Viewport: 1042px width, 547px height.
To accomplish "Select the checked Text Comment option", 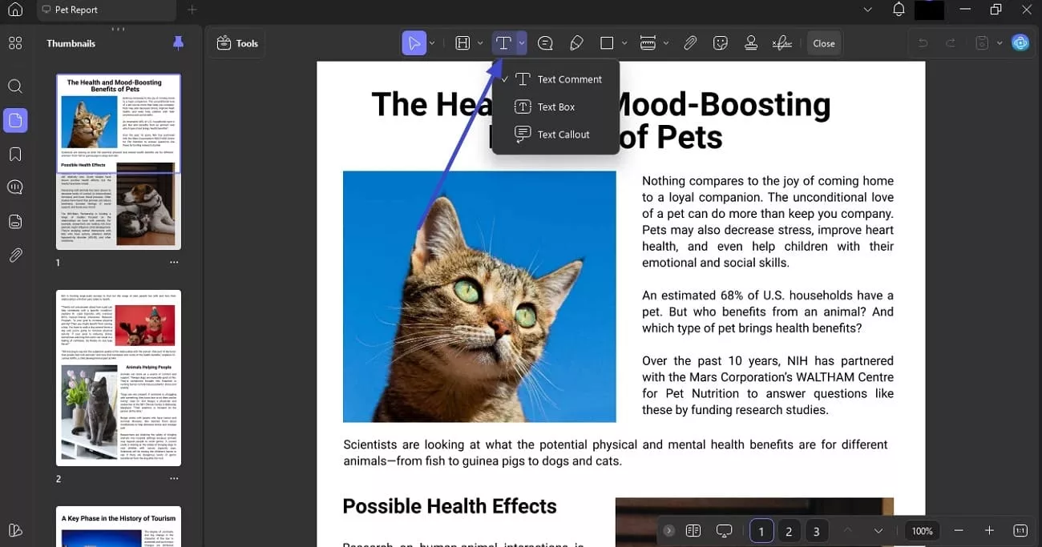I will pyautogui.click(x=569, y=79).
